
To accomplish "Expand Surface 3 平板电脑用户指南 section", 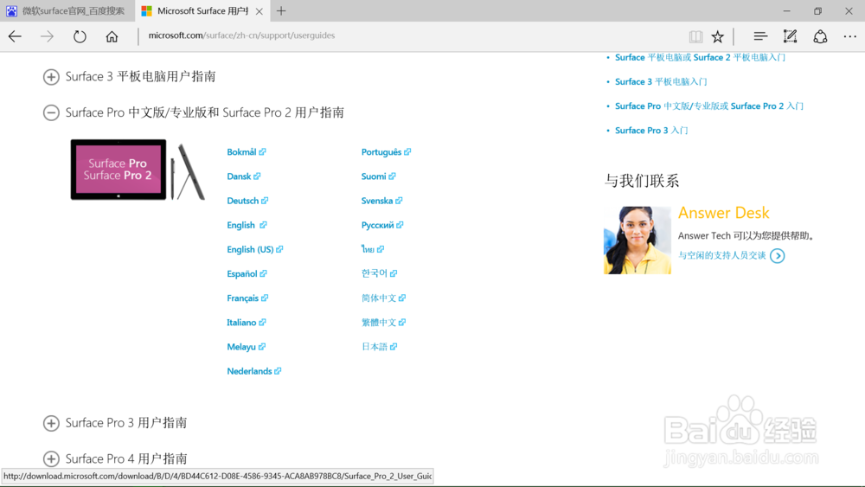I will [x=51, y=77].
